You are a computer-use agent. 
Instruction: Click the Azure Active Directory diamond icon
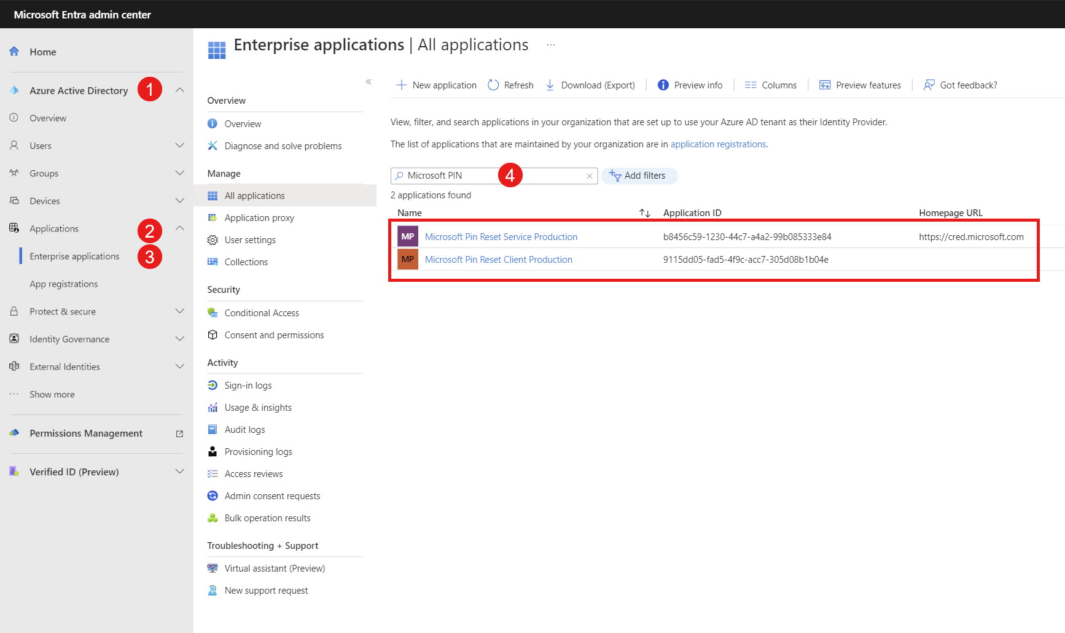point(14,90)
